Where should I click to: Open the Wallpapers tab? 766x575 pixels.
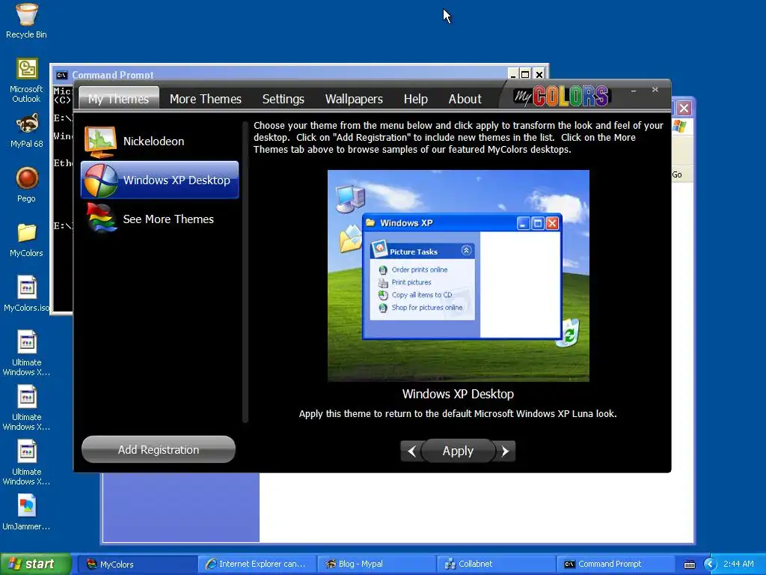(354, 99)
